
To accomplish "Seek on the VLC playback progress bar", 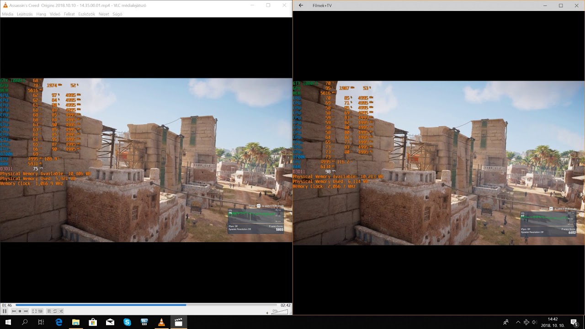I will point(146,305).
